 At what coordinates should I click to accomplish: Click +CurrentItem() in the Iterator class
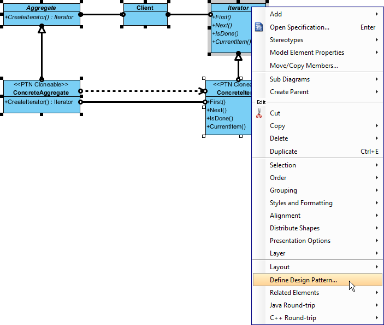pyautogui.click(x=232, y=42)
